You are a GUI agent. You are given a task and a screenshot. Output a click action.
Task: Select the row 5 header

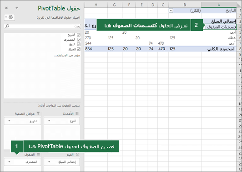pos(239,32)
